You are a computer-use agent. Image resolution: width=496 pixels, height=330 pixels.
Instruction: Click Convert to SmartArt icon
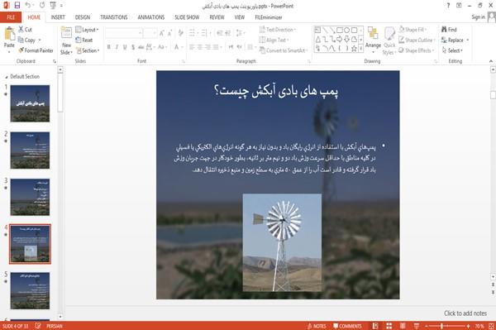tap(262, 50)
